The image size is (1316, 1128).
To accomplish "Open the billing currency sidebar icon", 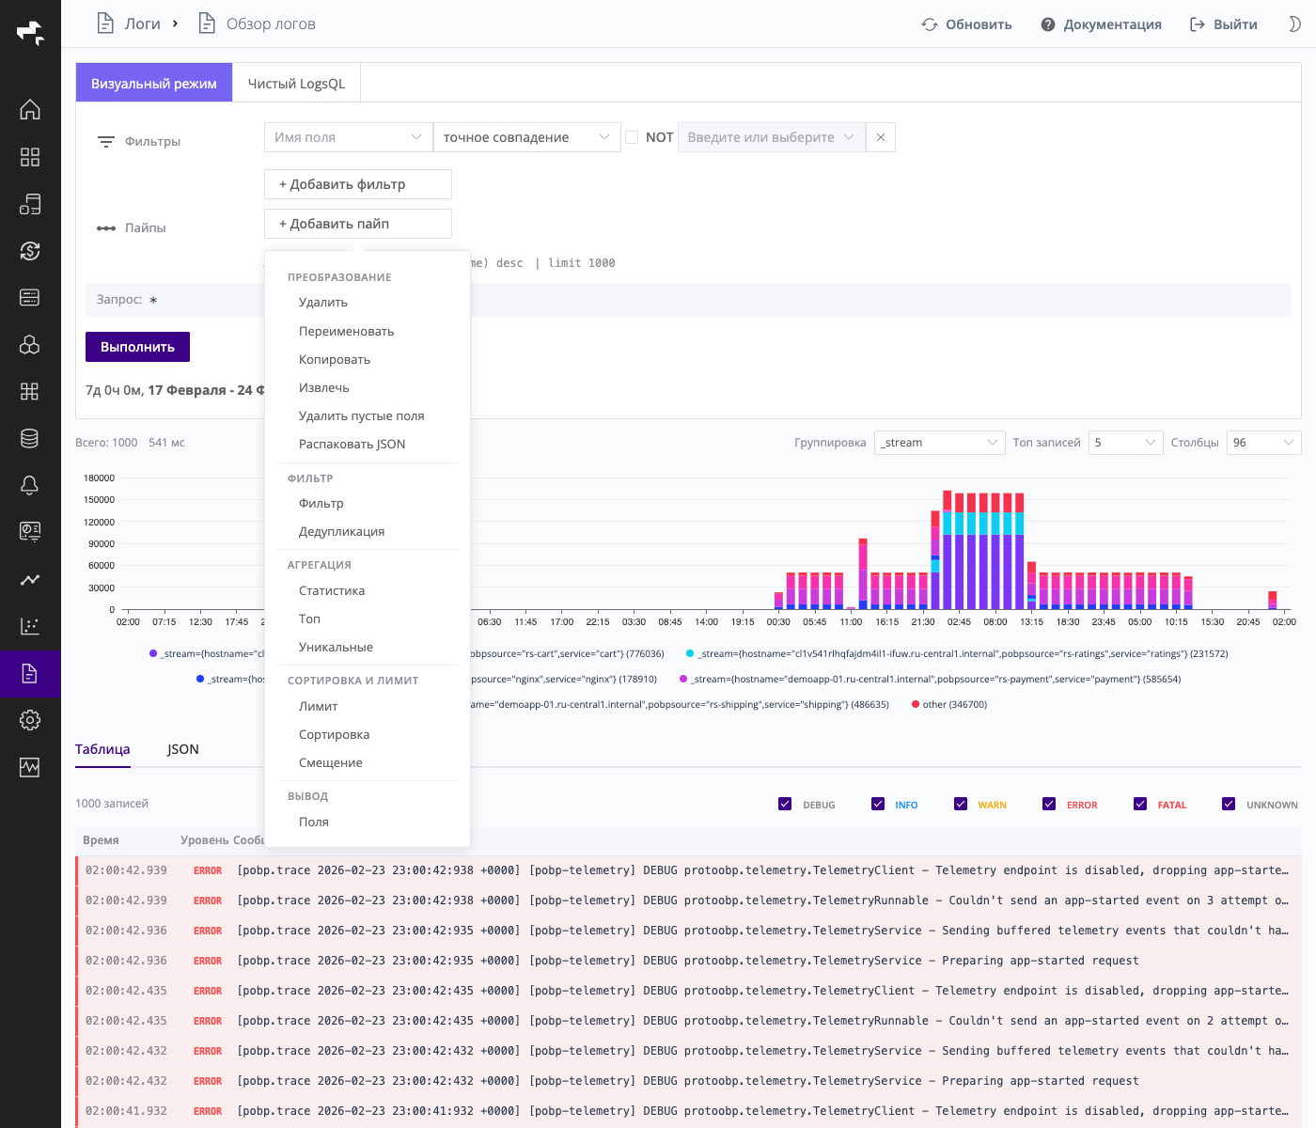I will click(x=30, y=251).
